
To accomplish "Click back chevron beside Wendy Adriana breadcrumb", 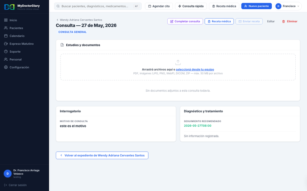I will tap(57, 20).
